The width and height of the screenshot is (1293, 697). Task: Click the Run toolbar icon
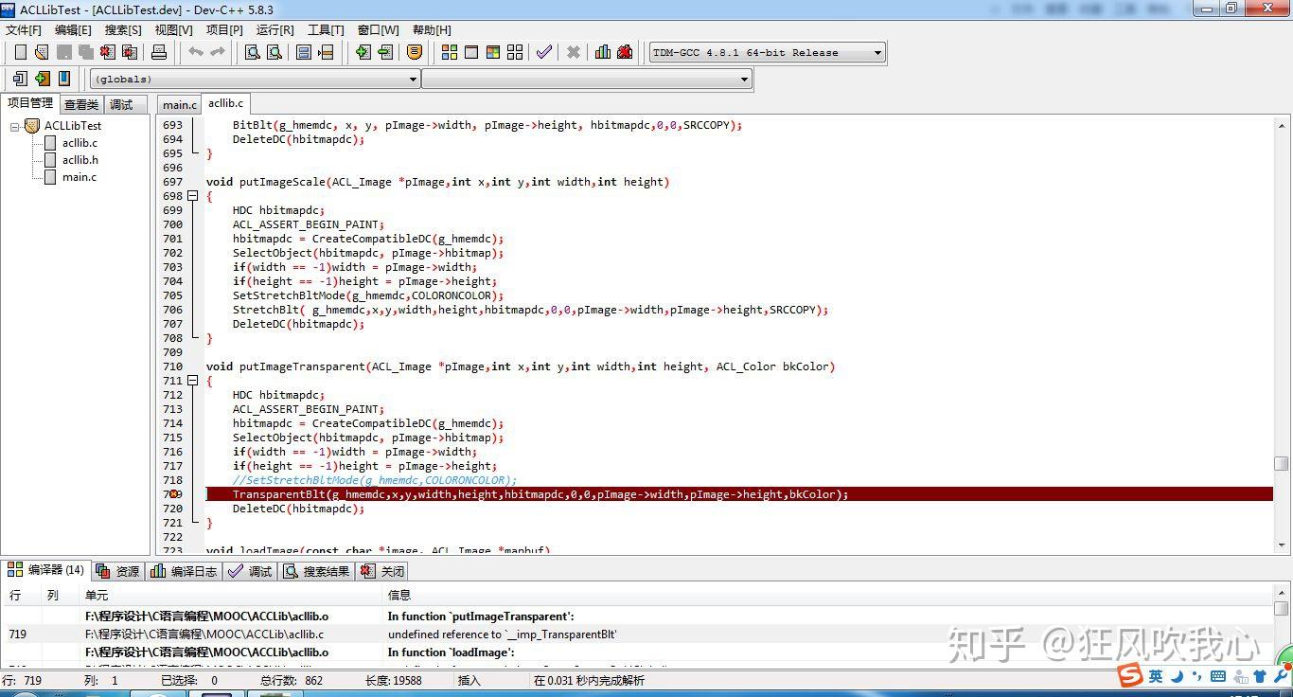(x=470, y=52)
